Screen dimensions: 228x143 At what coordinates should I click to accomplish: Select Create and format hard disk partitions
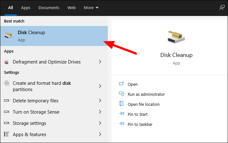[x=54, y=86]
